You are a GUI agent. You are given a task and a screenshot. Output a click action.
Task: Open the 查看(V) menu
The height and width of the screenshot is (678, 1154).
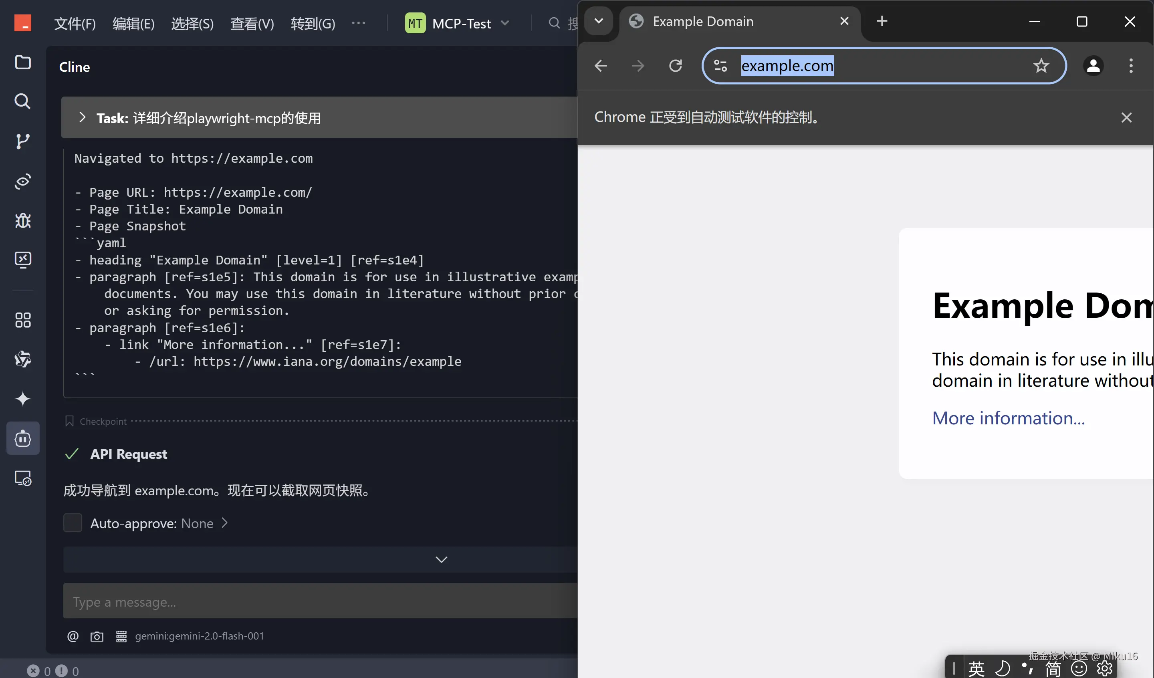click(x=252, y=23)
